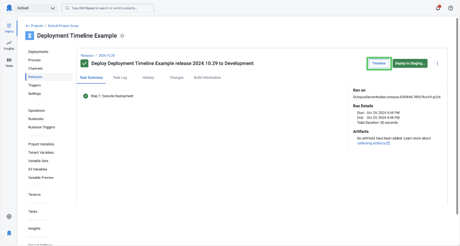
Task: Go to Default Project Group breadcrumb
Action: point(63,26)
